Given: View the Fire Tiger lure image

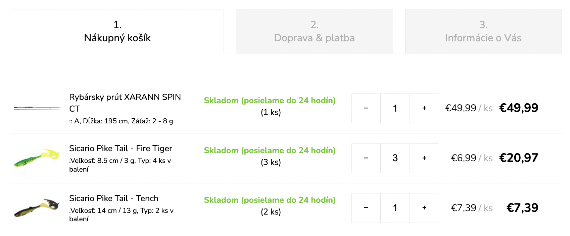Looking at the screenshot, I should click(x=37, y=158).
